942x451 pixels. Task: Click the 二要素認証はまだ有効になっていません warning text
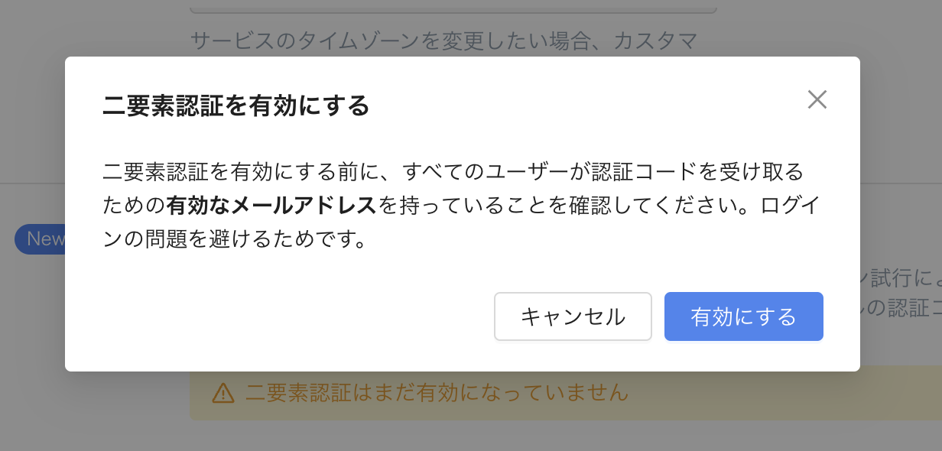(437, 394)
